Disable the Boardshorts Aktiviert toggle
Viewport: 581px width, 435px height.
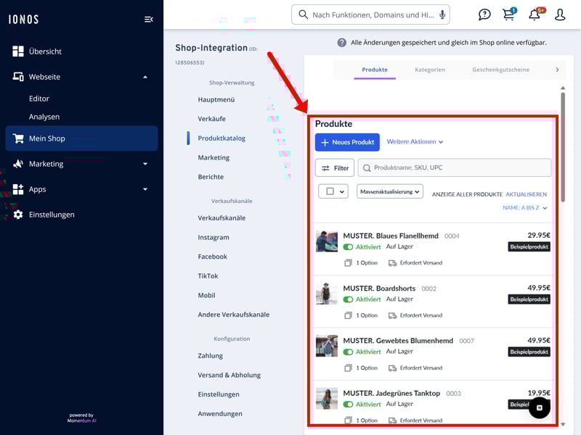349,299
